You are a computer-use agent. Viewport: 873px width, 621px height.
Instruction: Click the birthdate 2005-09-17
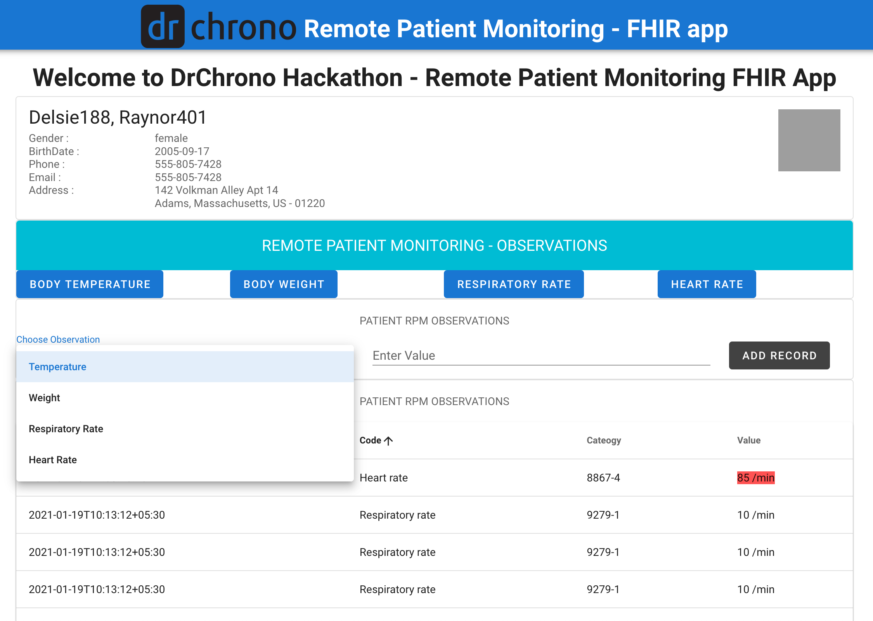click(182, 151)
